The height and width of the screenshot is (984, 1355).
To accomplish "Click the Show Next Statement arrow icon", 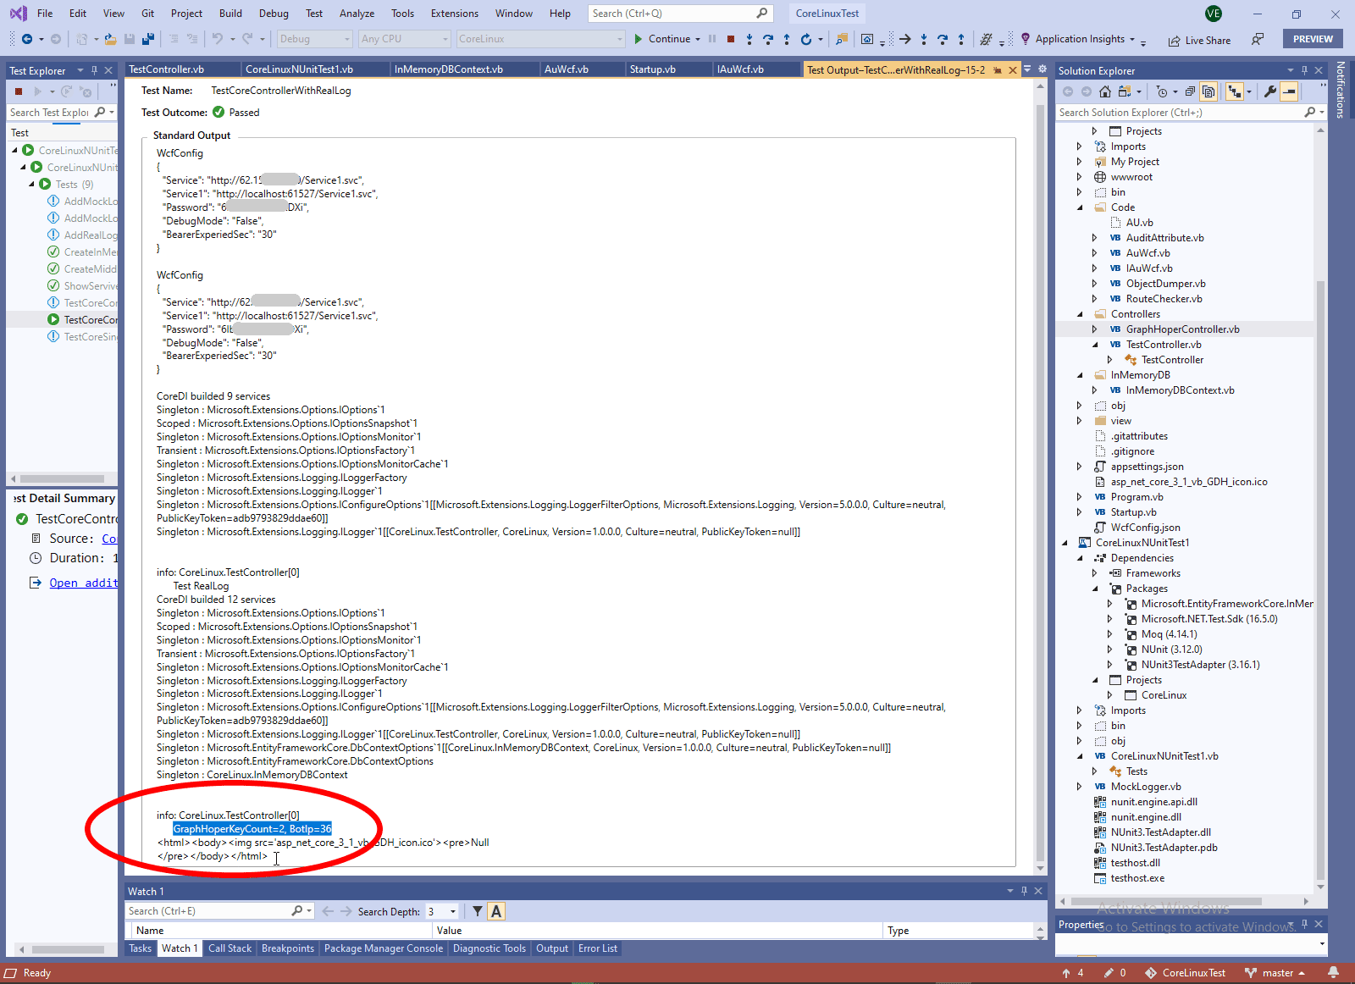I will coord(905,39).
